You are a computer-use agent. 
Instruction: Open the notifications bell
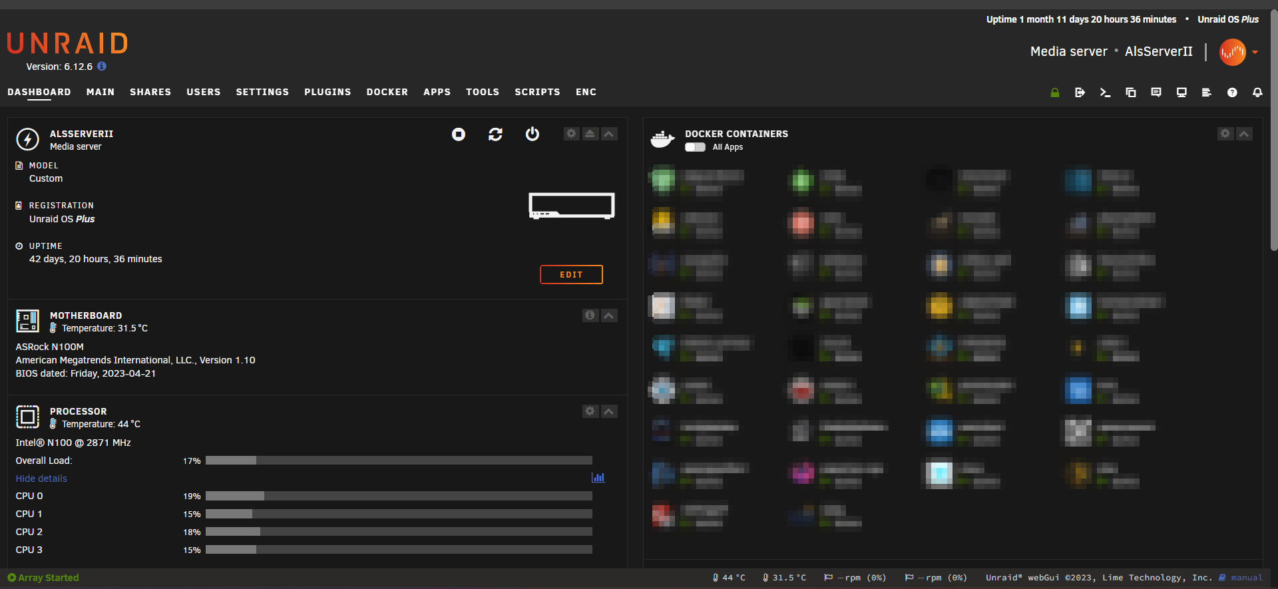(x=1257, y=93)
